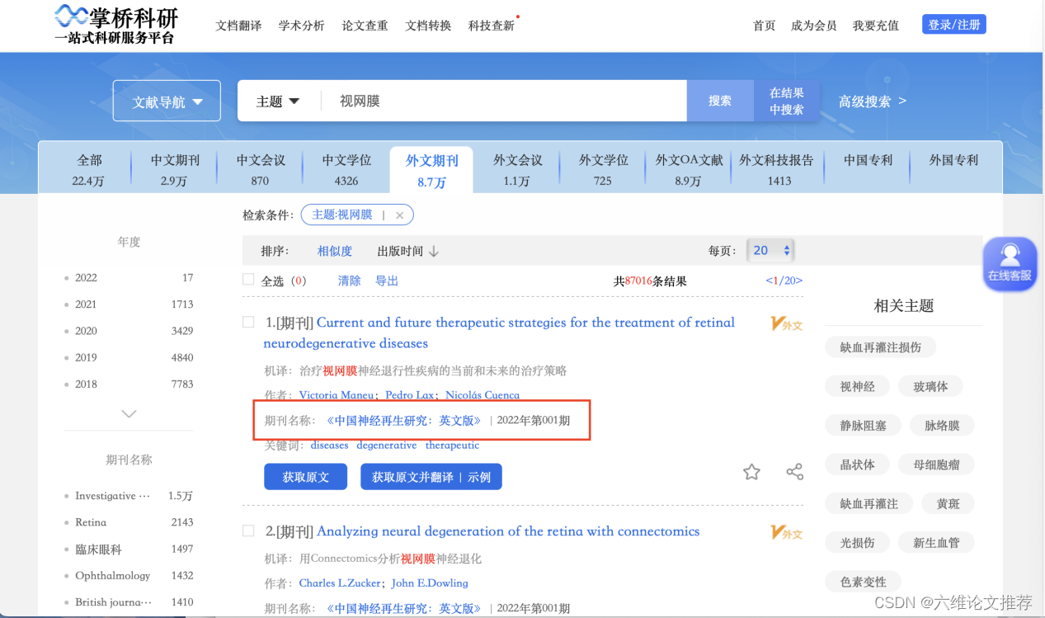1045x618 pixels.
Task: Tick the 全选 checkbox
Action: 249,279
